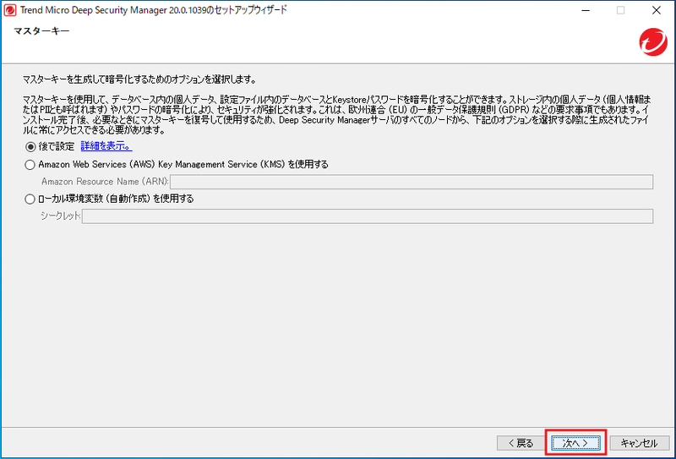The image size is (676, 459).
Task: Close the setup wizard window
Action: click(x=657, y=10)
